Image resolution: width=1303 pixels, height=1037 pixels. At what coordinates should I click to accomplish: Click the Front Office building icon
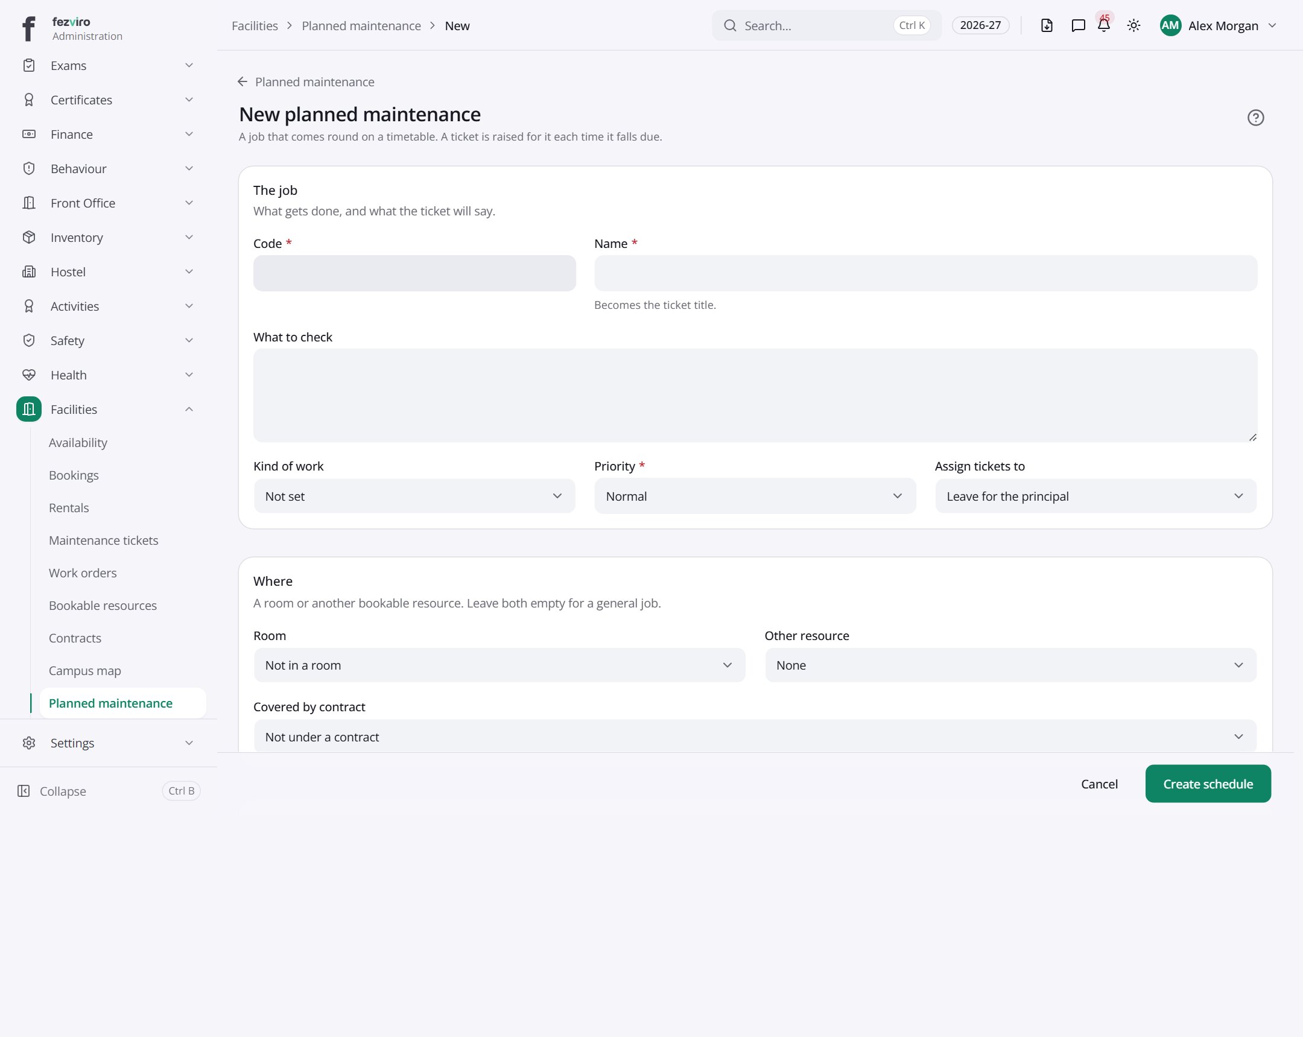point(29,203)
